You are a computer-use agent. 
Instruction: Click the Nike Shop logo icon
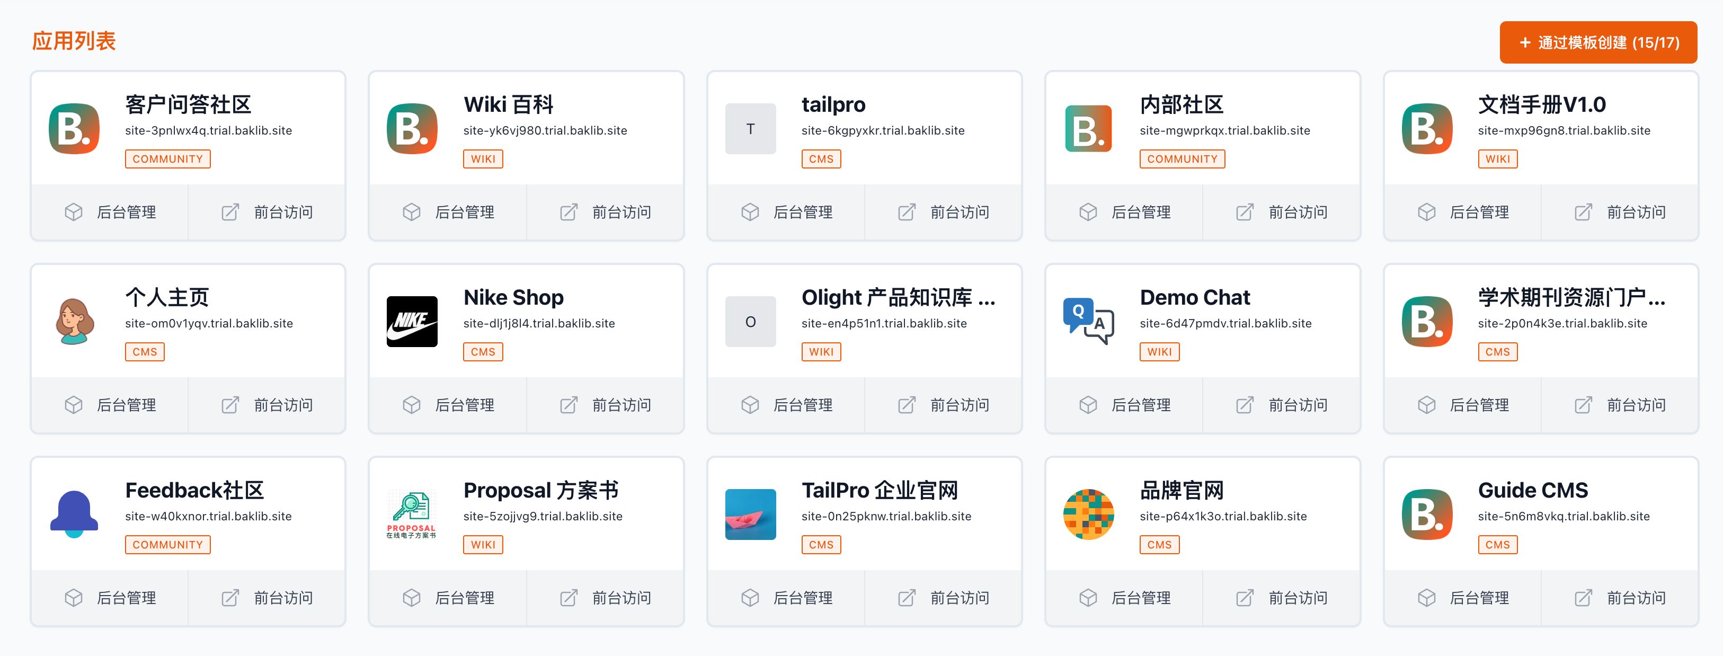(x=411, y=322)
